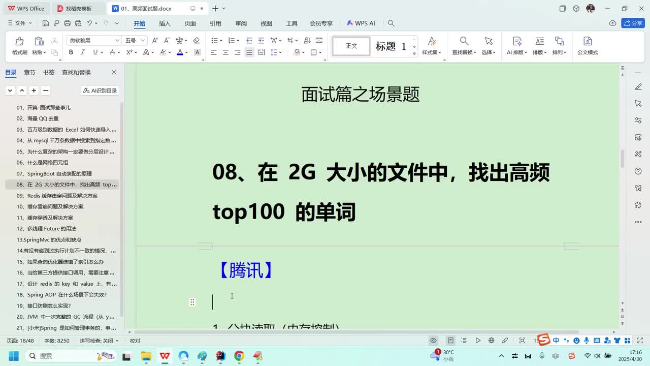Screen dimensions: 650x366
Task: Open the font name dropdown 微软雅黑
Action: tap(117, 41)
